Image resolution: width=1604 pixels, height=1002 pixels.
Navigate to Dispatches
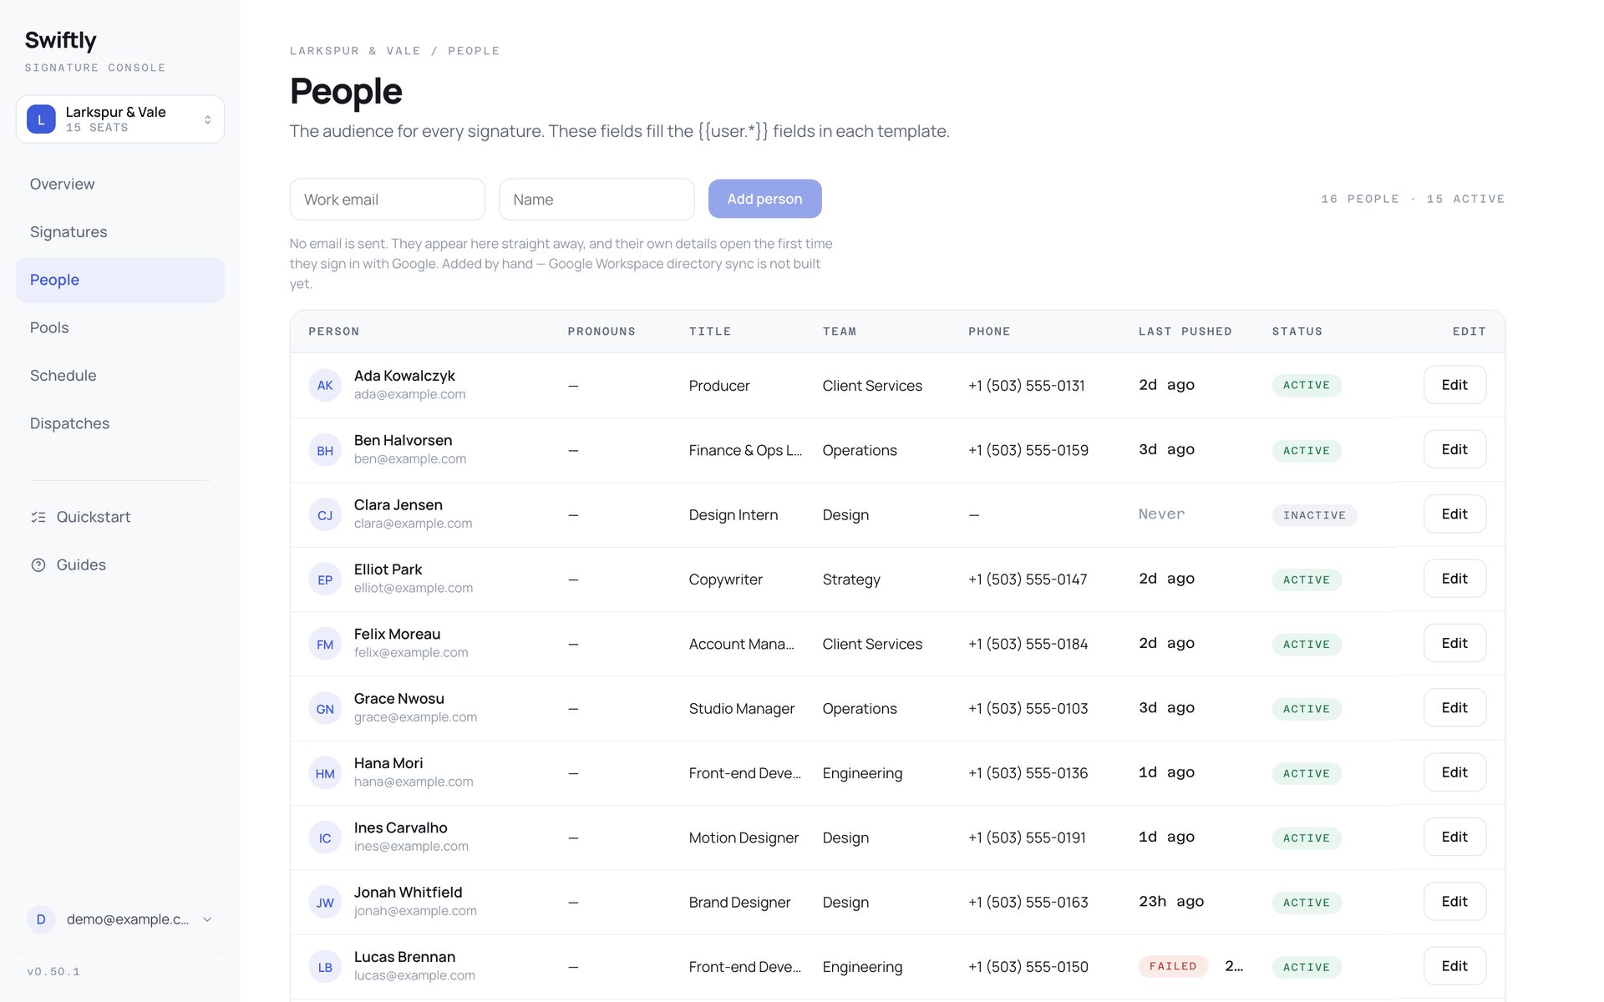[120, 423]
